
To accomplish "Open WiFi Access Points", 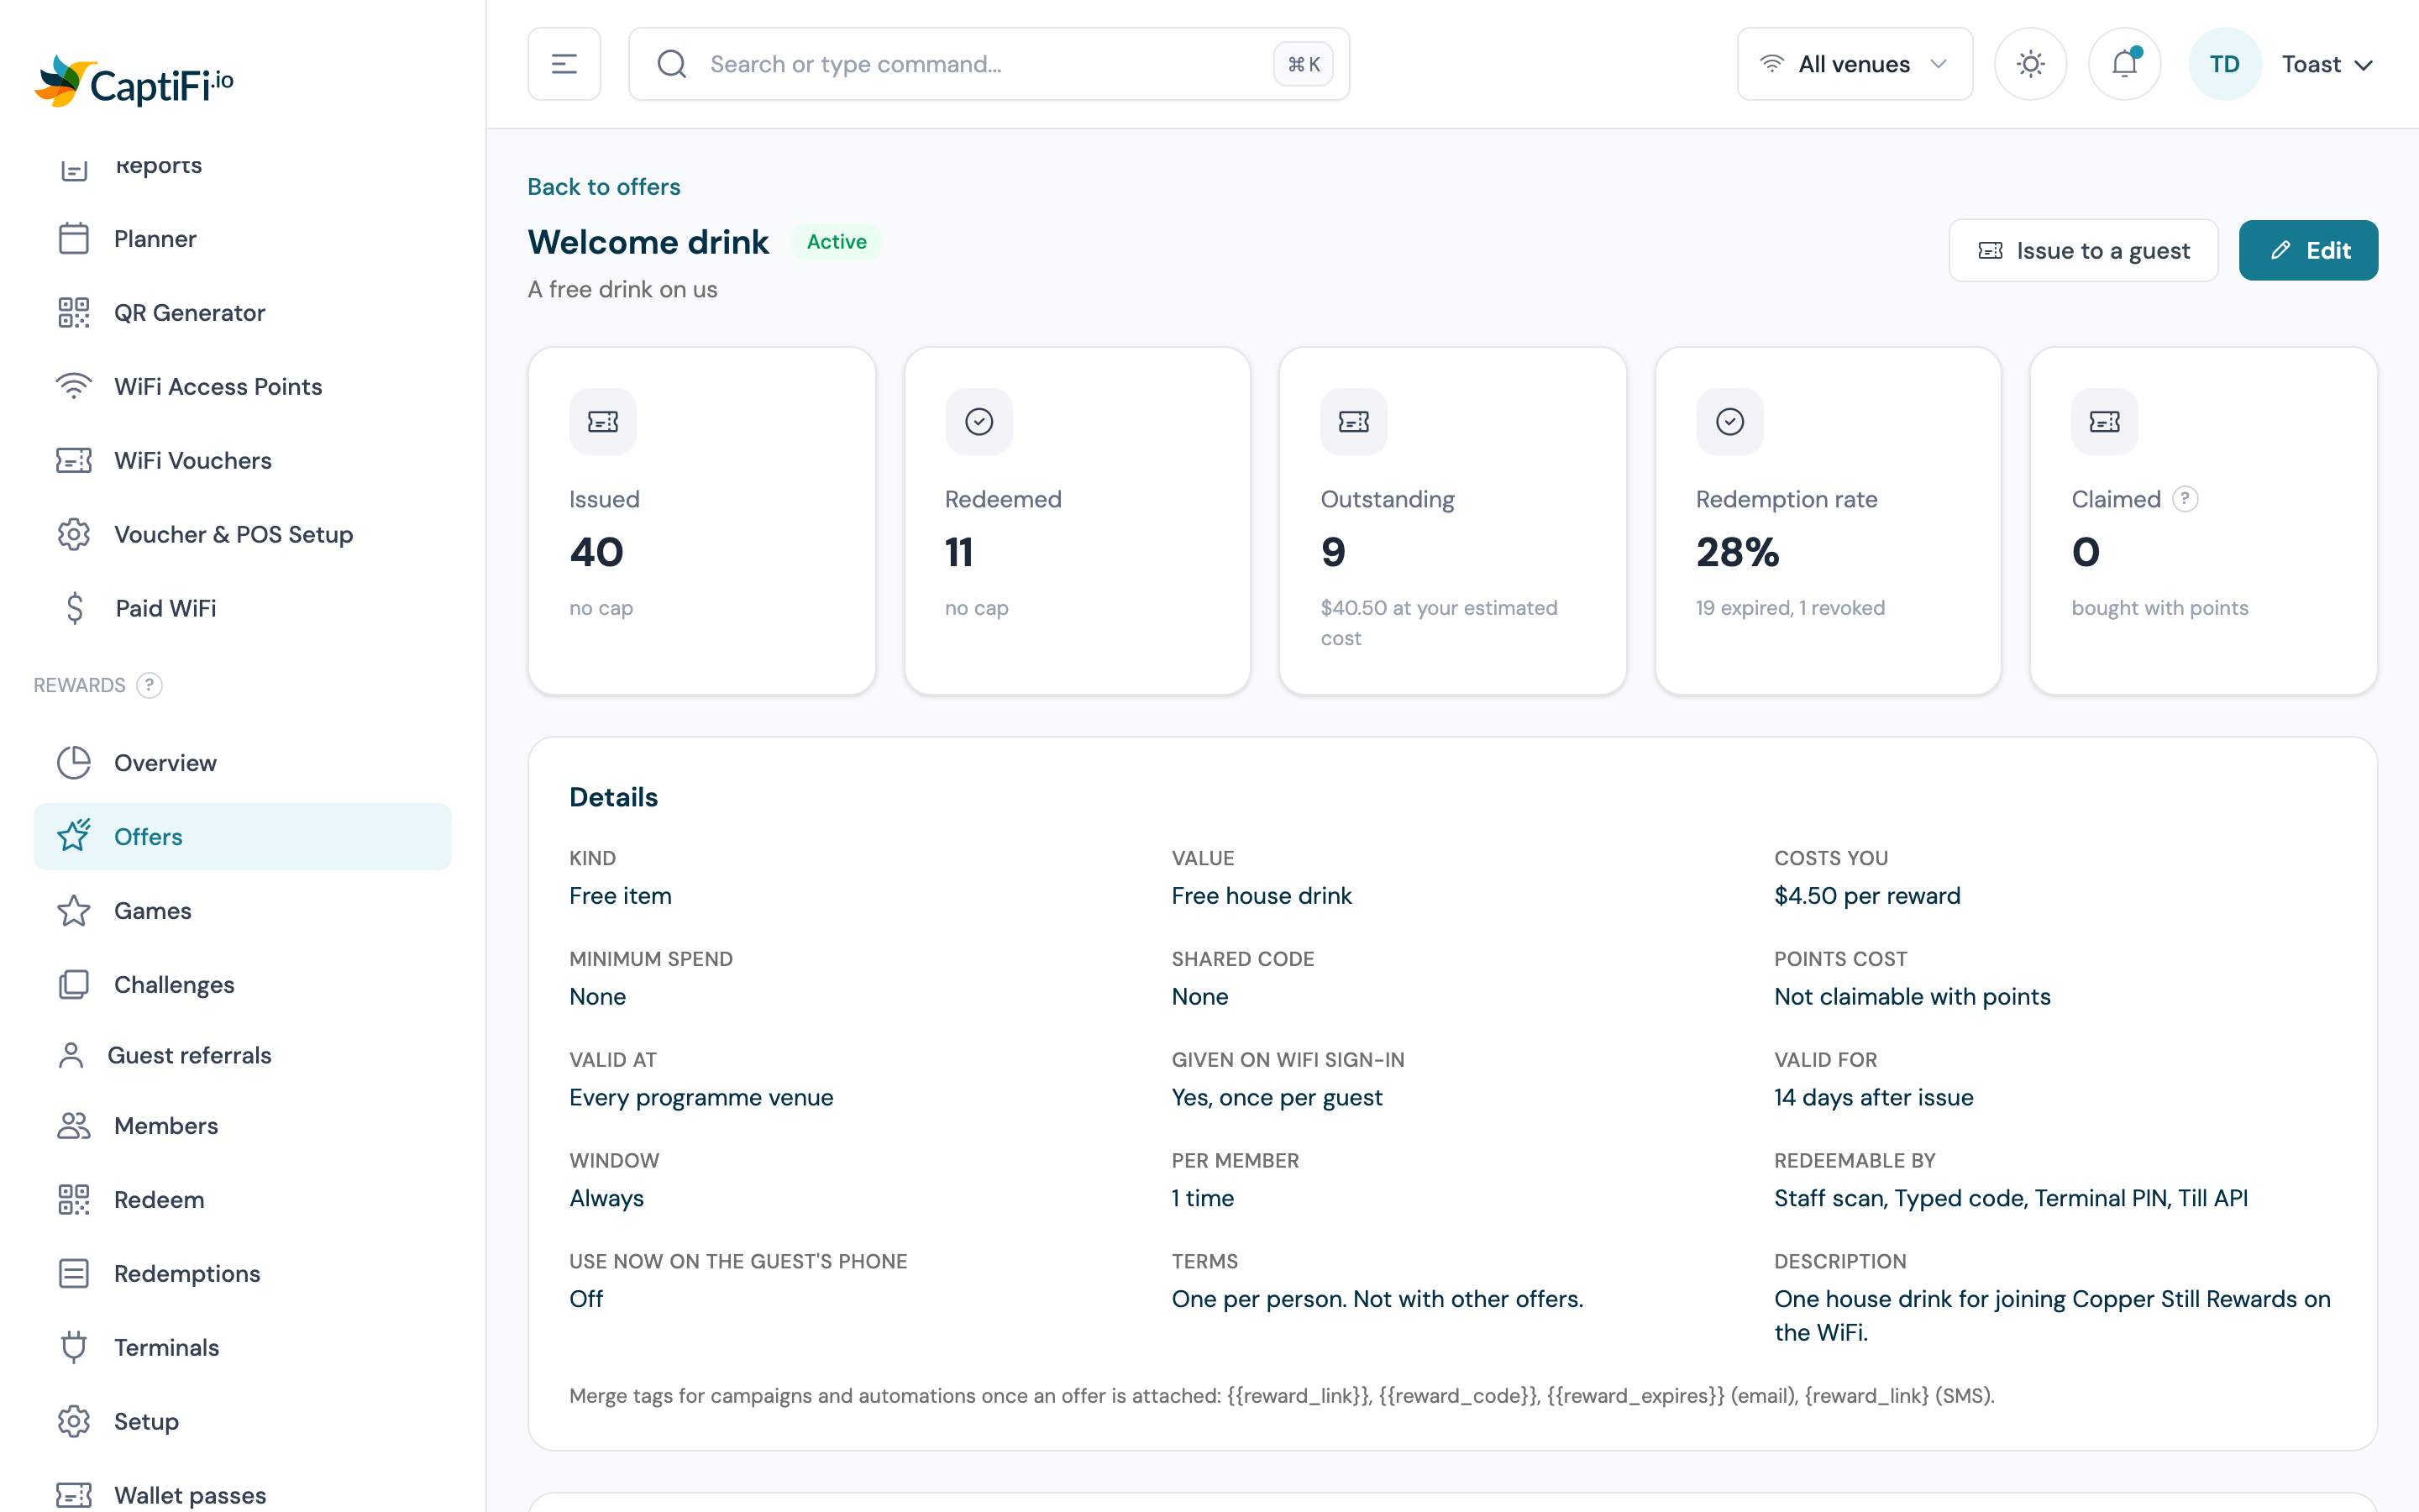I will click(x=242, y=387).
